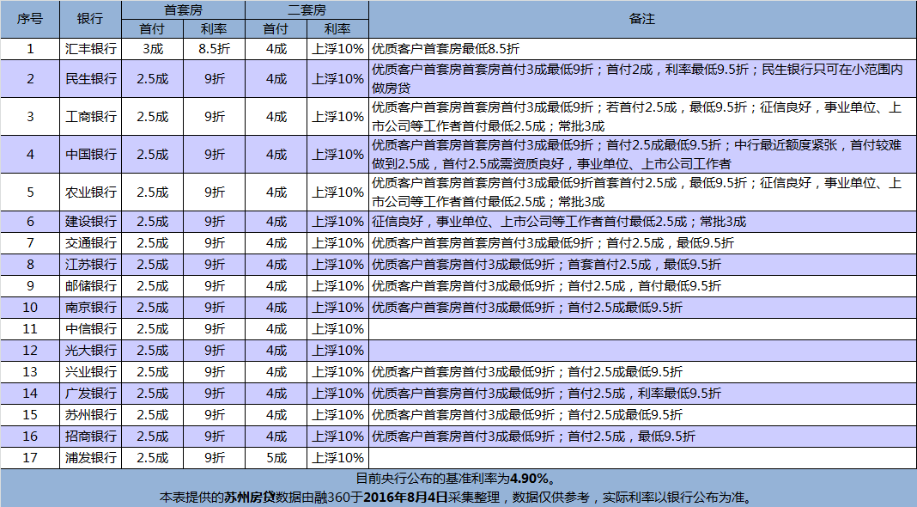Click the 建设银行 remark 征信良好

[559, 222]
